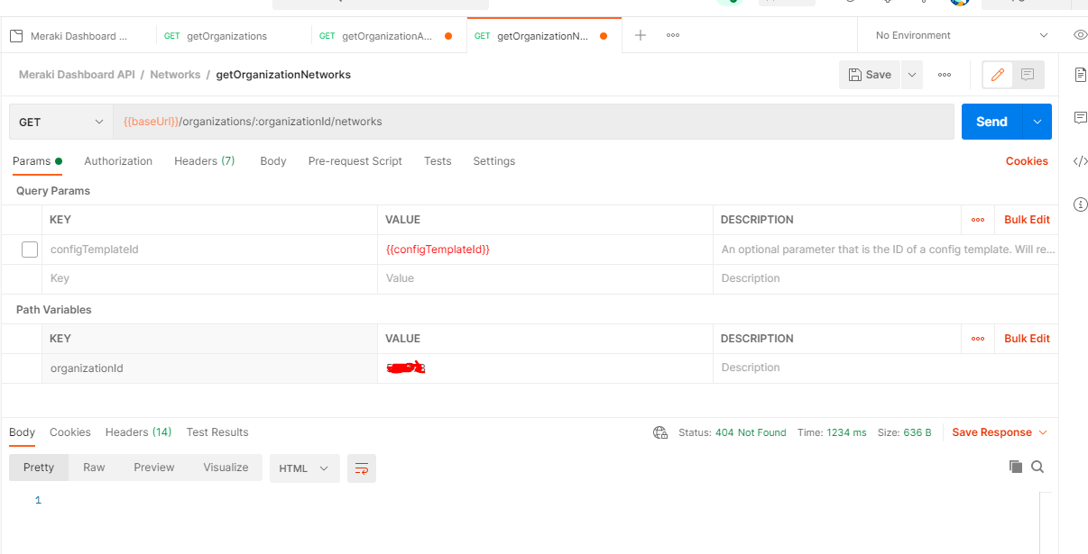The image size is (1088, 554).
Task: Switch to comment mode toggle beside pencil
Action: pos(1028,75)
